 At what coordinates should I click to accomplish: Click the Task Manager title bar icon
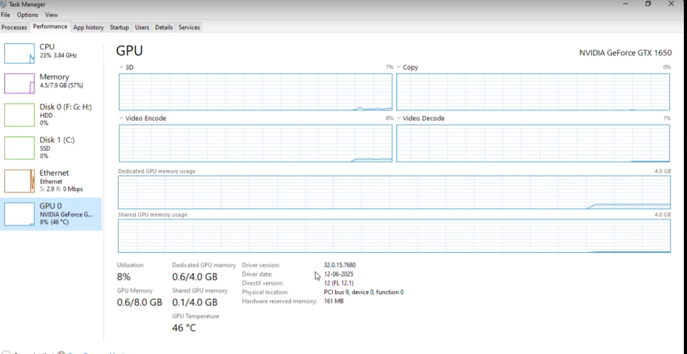point(3,4)
